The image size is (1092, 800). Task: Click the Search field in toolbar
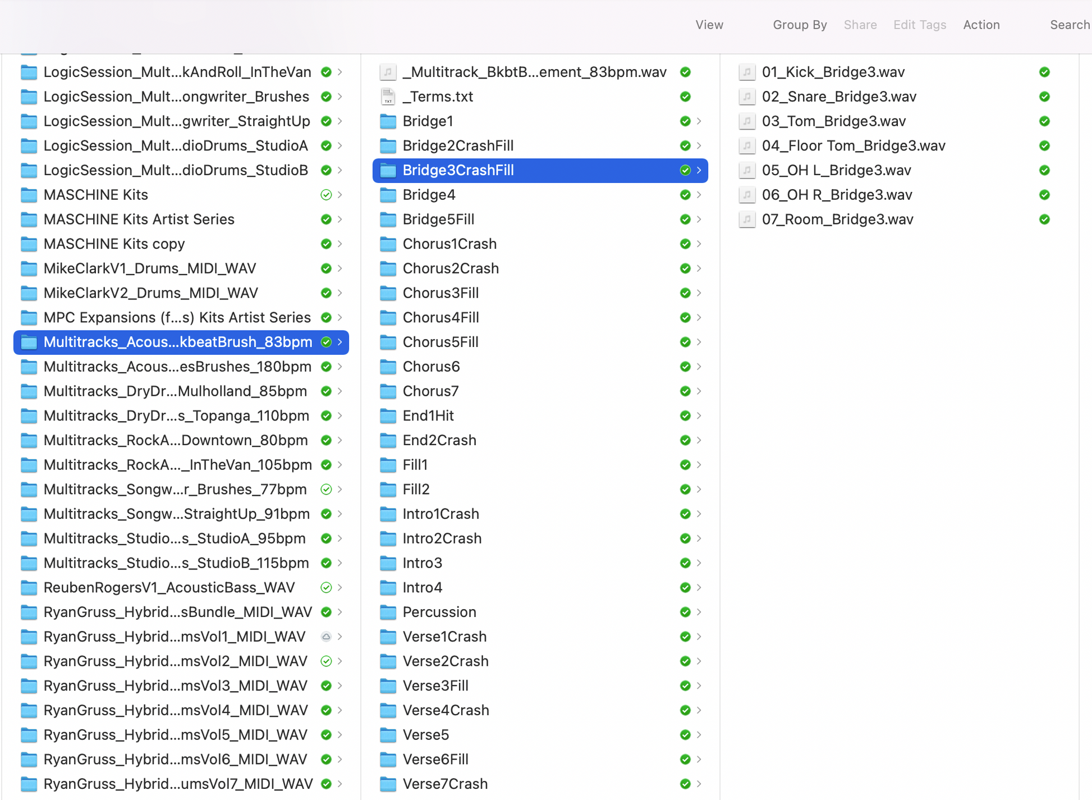pos(1070,25)
